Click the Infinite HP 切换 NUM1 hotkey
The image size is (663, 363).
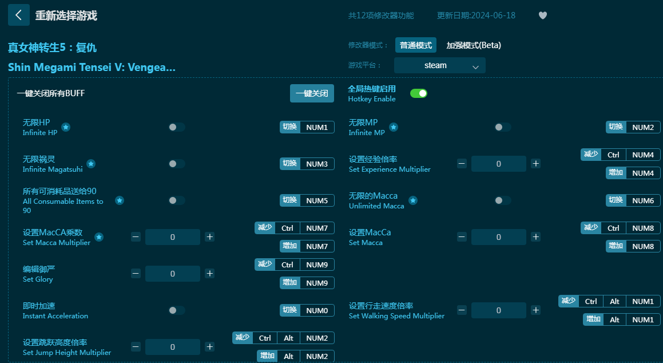[x=307, y=127]
